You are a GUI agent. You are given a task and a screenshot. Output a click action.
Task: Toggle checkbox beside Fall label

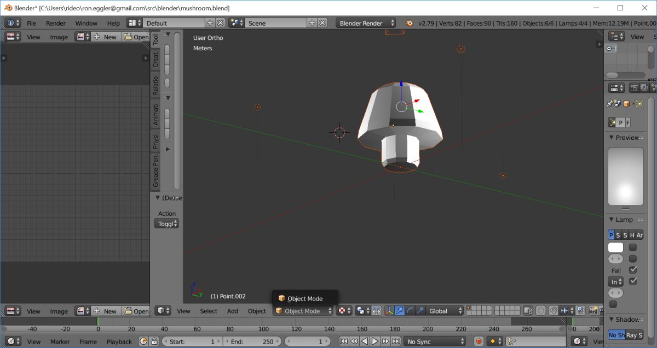pyautogui.click(x=633, y=270)
